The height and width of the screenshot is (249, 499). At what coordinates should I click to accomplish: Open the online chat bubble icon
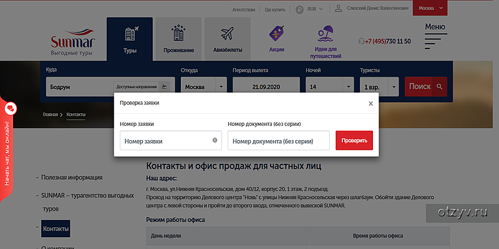coord(10,109)
